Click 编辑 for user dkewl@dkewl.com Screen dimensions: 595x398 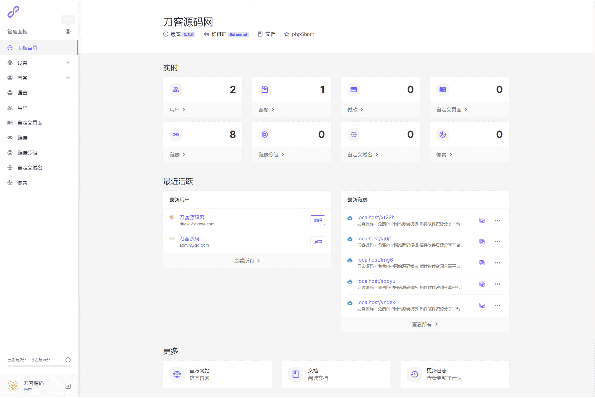(x=317, y=220)
